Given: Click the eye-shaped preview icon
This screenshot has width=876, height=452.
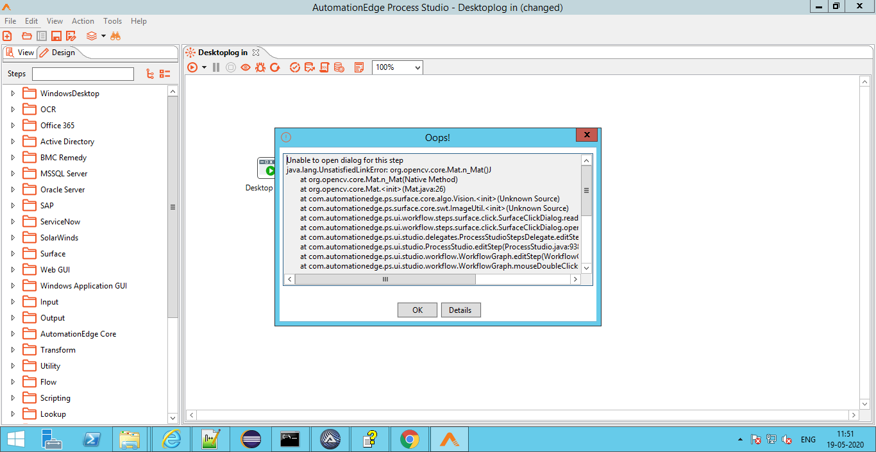Looking at the screenshot, I should click(x=246, y=67).
